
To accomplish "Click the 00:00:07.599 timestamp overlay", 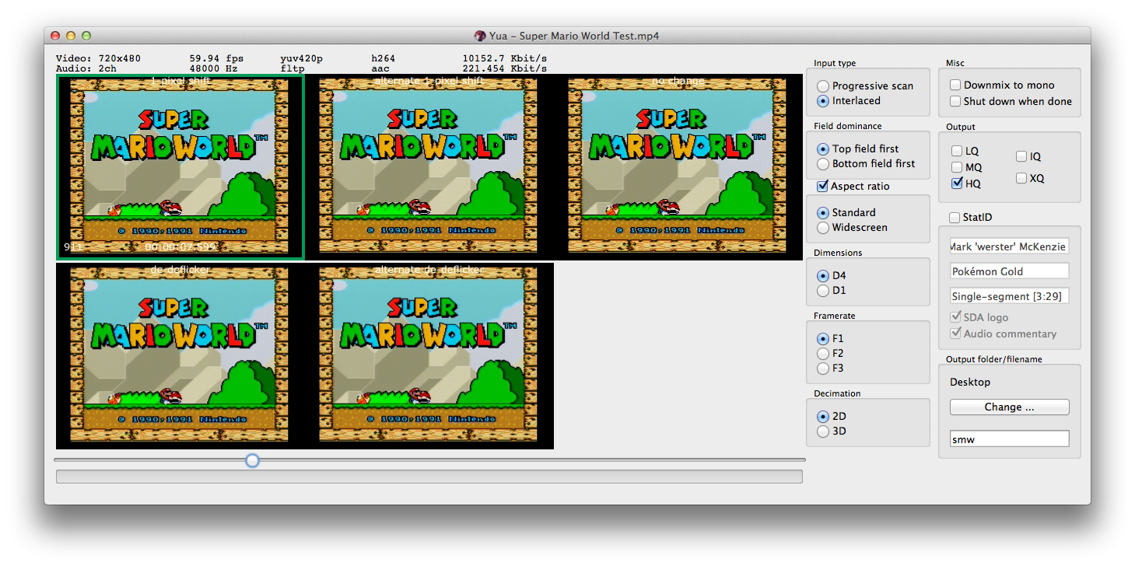I will click(180, 247).
